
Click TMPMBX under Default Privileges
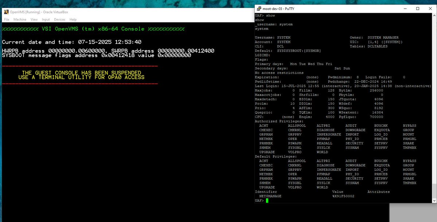click(410, 183)
